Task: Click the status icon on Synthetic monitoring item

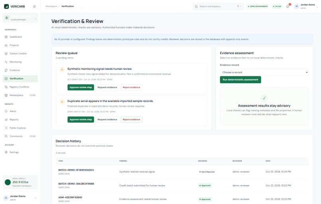Action: tap(62, 69)
